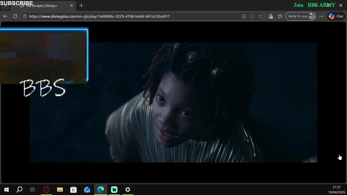Screen dimensions: 347x195
Task: Open Edge Settings and more menu
Action: [321, 16]
